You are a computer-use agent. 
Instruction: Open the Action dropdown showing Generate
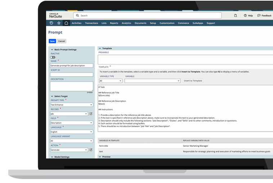[x=69, y=150]
